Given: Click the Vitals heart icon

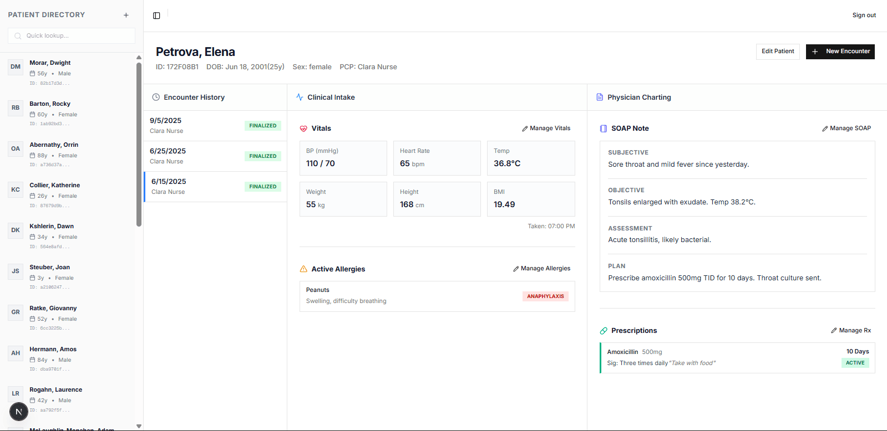Looking at the screenshot, I should click(x=303, y=129).
